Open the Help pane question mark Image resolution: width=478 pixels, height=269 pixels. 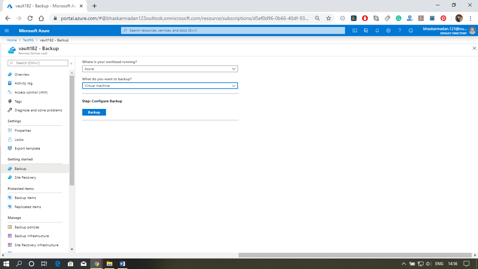pos(399,30)
